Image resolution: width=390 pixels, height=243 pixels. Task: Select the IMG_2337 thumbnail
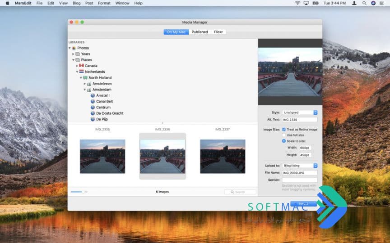tap(223, 156)
